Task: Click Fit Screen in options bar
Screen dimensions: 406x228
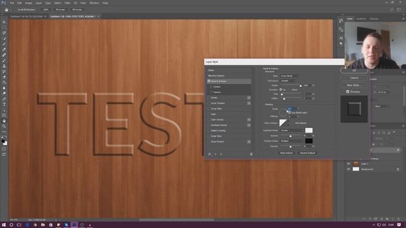Action: [x=60, y=9]
